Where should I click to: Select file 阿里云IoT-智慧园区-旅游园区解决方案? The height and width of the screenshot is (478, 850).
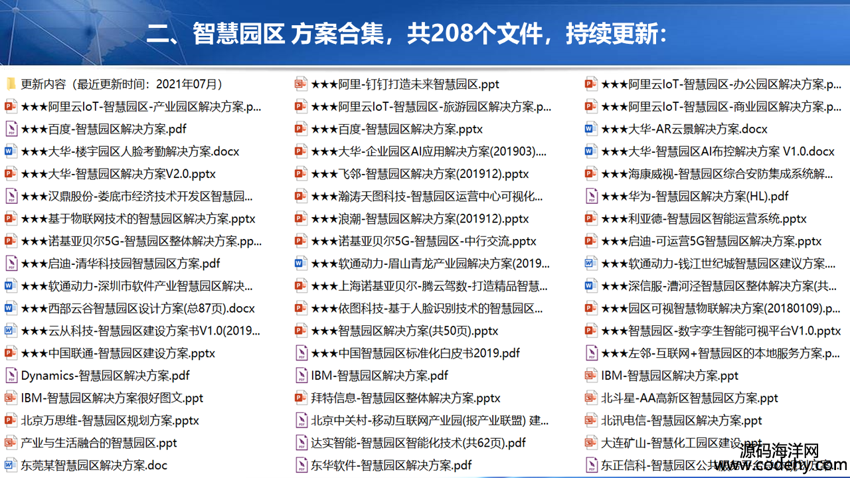tap(423, 106)
